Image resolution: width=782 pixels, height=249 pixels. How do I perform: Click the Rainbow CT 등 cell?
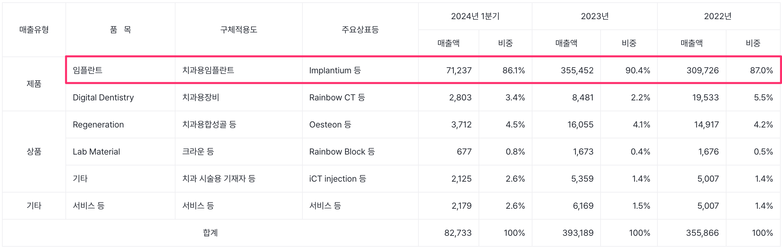(x=337, y=97)
